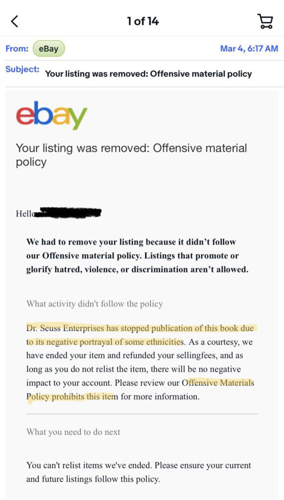Tap the 'From:' label

[x=17, y=49]
